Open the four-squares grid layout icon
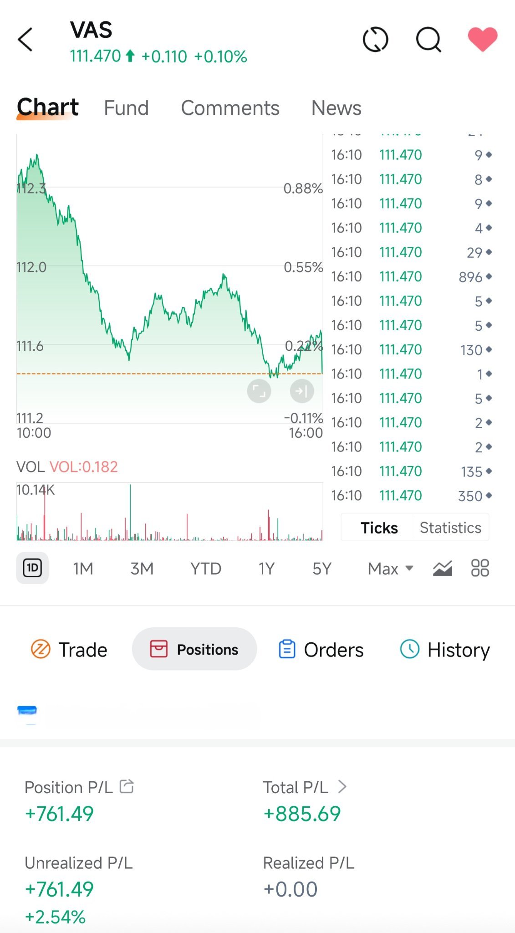Image resolution: width=515 pixels, height=933 pixels. coord(480,568)
